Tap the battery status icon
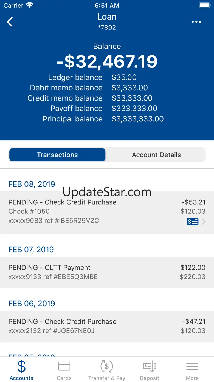The width and height of the screenshot is (214, 382). click(x=205, y=5)
